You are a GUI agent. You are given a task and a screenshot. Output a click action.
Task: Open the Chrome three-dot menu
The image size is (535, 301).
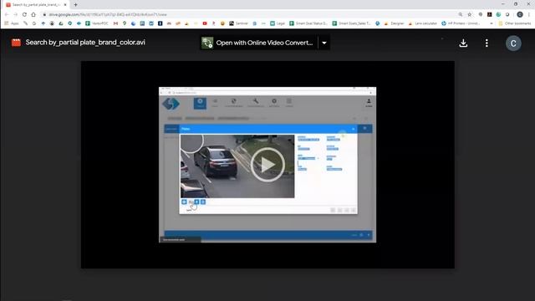click(529, 14)
